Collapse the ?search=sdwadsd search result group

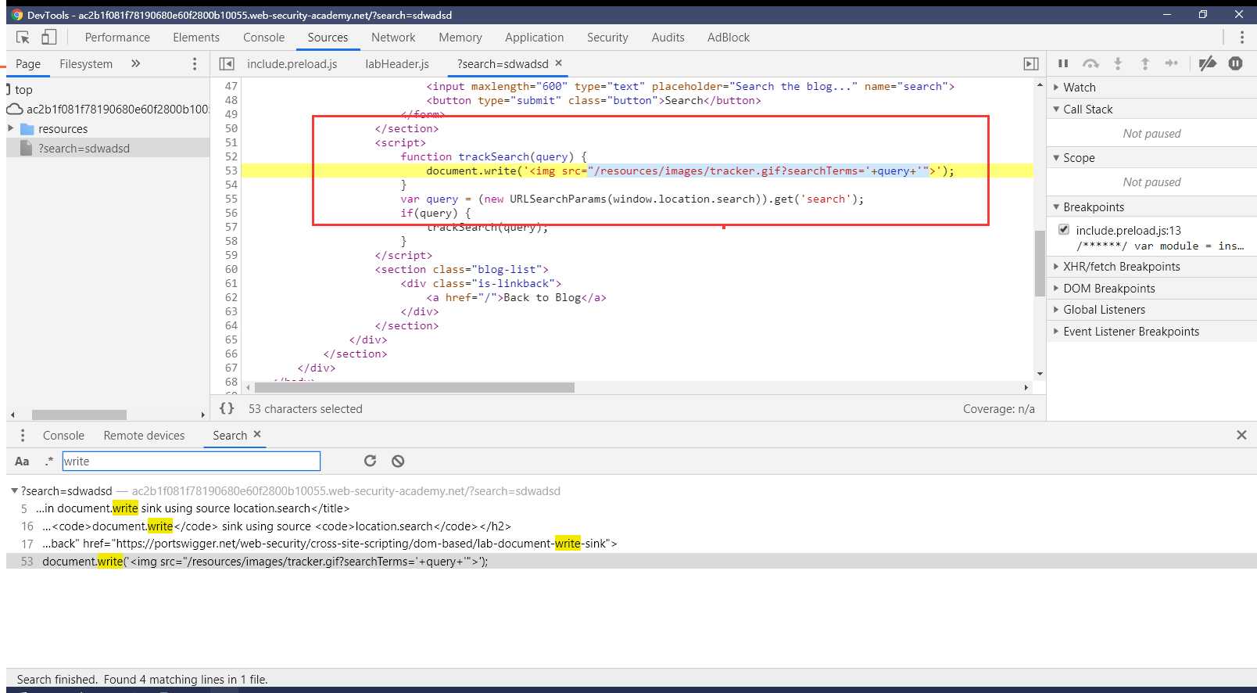click(x=14, y=491)
